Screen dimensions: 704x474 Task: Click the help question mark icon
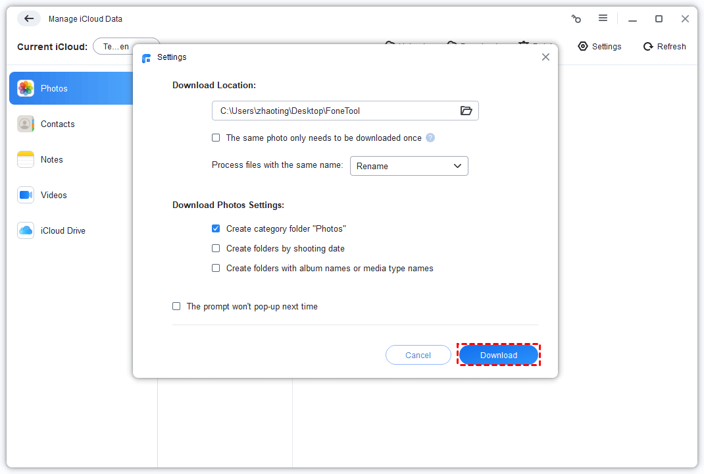[x=430, y=138]
